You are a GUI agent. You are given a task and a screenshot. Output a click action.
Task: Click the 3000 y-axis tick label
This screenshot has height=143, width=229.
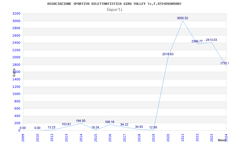16,21
